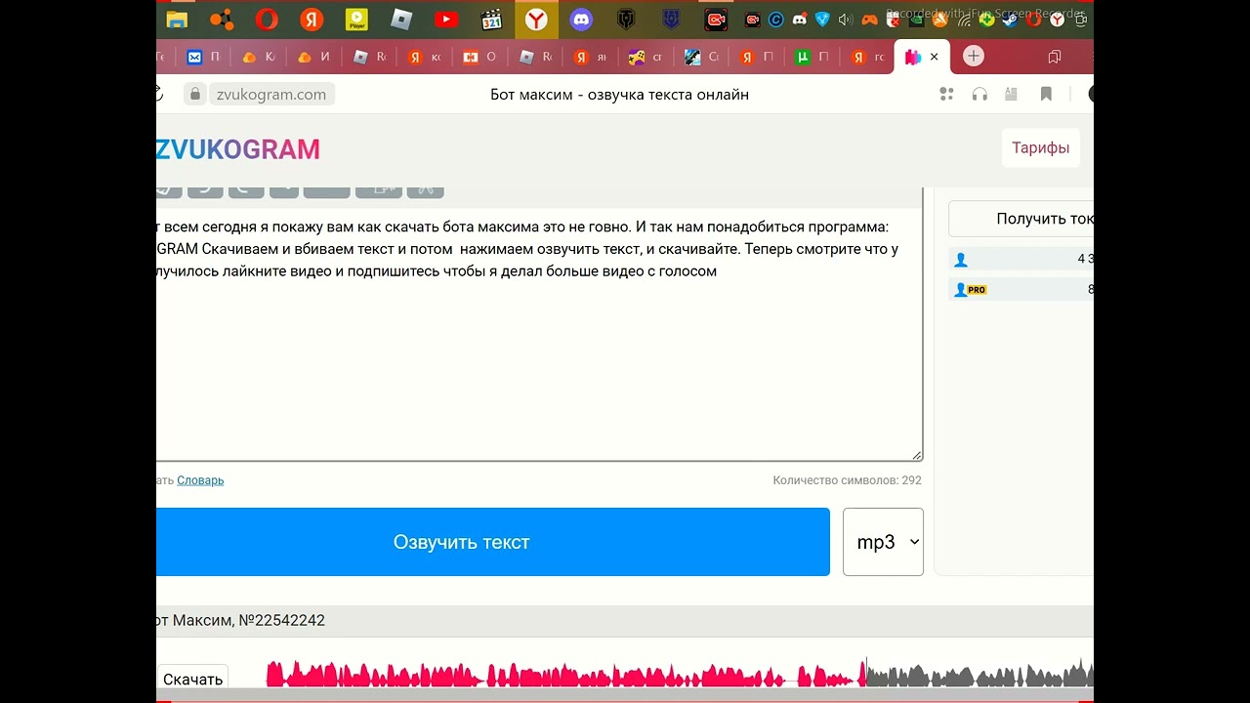Seek in the red audio waveform
Viewport: 1250px width, 703px height.
pos(564,675)
